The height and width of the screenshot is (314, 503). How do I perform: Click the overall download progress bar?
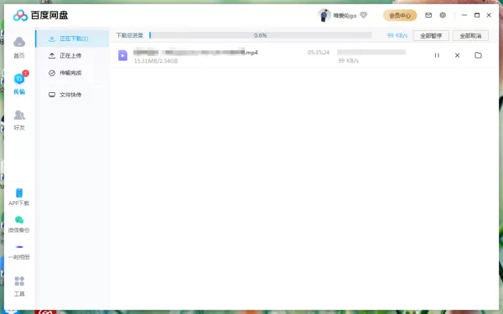[x=261, y=35]
